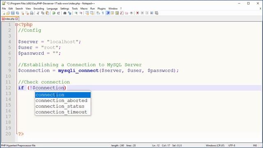
Task: Click the 'Ln : 12' status entry
Action: coord(156,146)
